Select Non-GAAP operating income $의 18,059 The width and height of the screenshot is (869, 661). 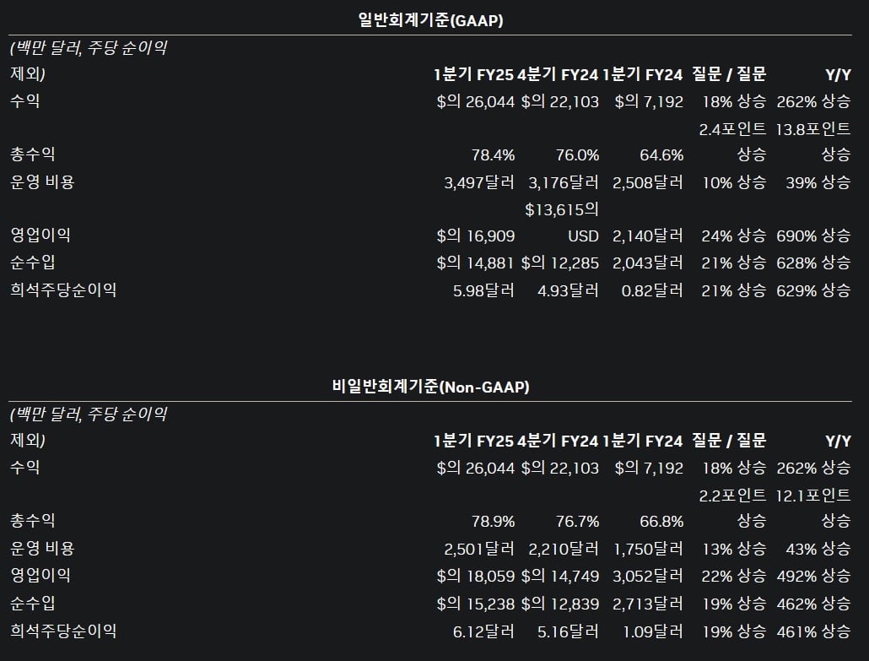[x=476, y=576]
